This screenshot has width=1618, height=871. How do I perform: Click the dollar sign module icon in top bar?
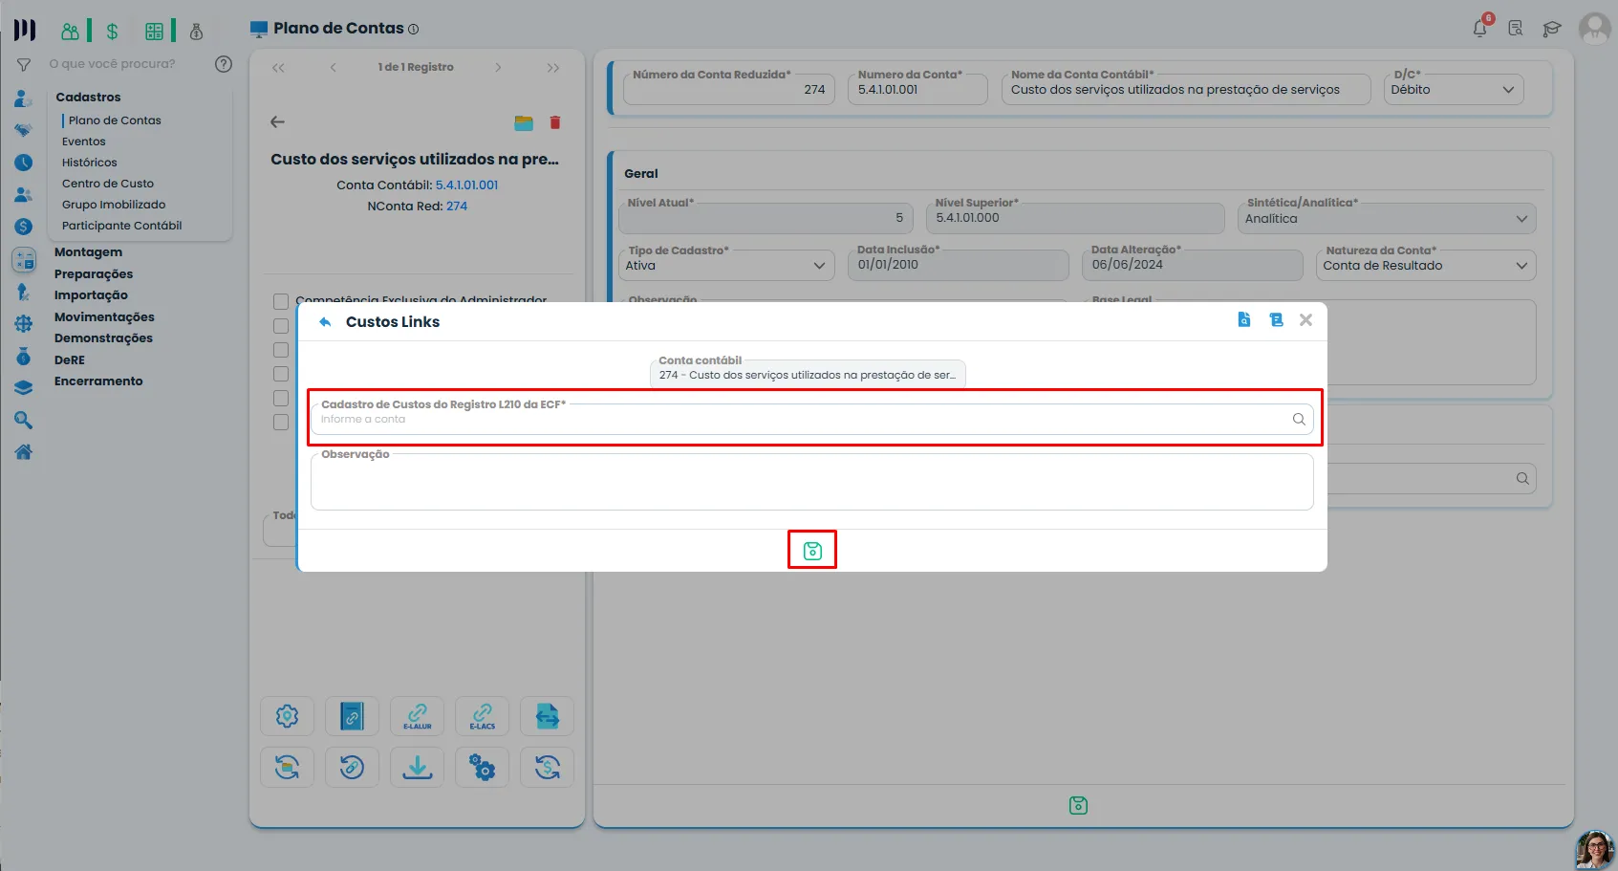(112, 32)
